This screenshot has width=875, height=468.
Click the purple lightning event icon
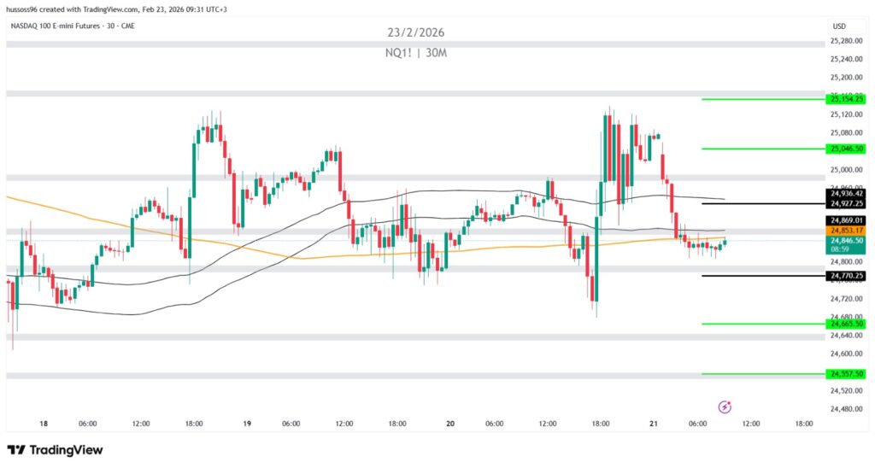pos(725,407)
